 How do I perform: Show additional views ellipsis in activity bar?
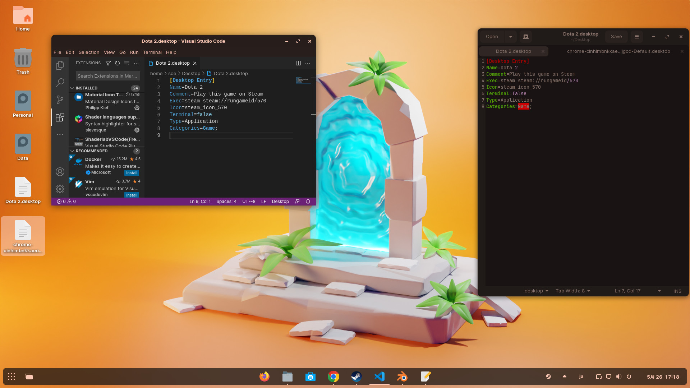(60, 134)
